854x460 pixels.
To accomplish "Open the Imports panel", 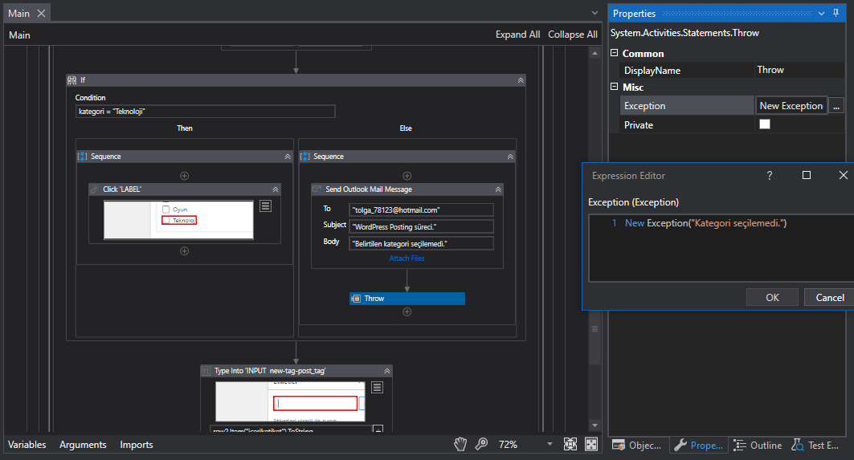I will tap(136, 444).
